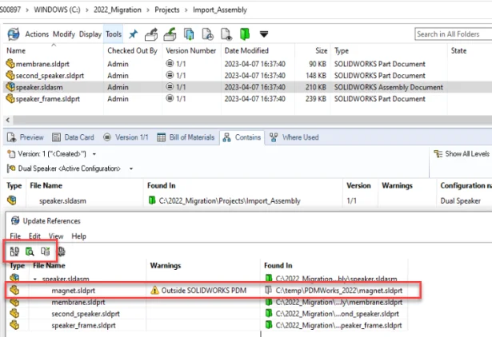The width and height of the screenshot is (492, 337).
Task: Click the Search in All Folders field
Action: point(450,34)
